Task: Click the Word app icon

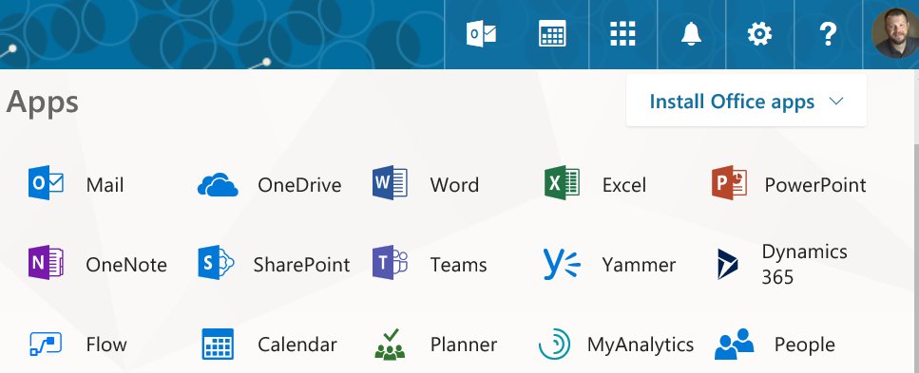Action: coord(390,182)
